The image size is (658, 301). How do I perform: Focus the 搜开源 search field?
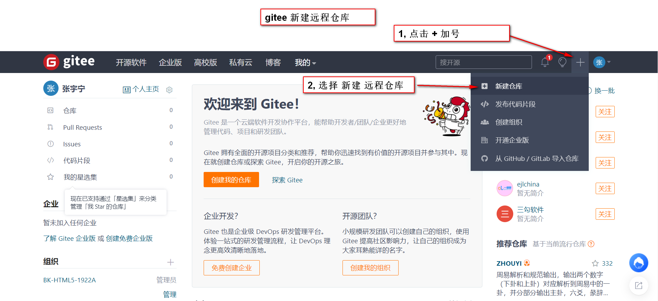(483, 62)
